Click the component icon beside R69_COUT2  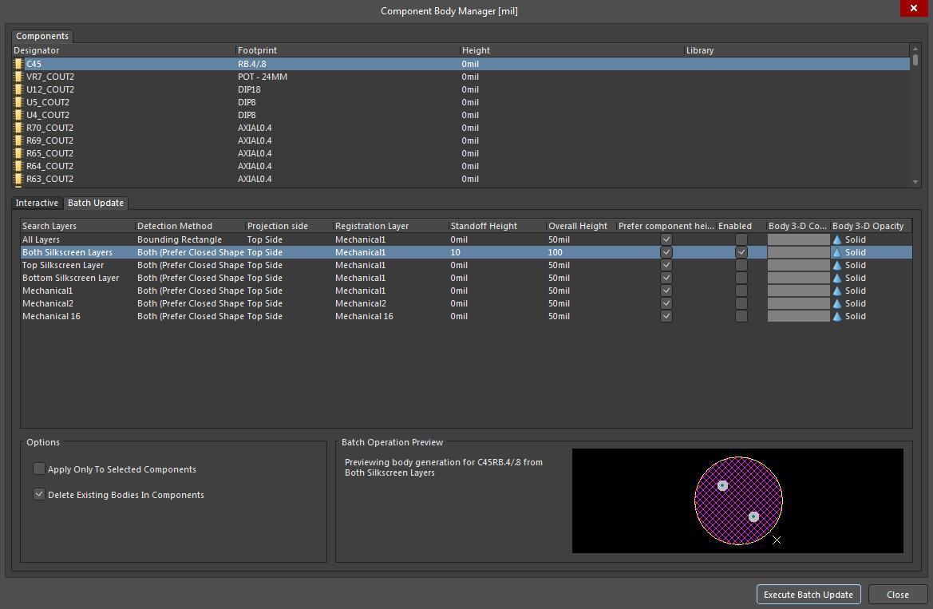coord(18,140)
